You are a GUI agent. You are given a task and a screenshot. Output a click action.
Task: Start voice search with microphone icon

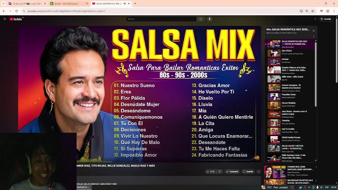tap(210, 19)
